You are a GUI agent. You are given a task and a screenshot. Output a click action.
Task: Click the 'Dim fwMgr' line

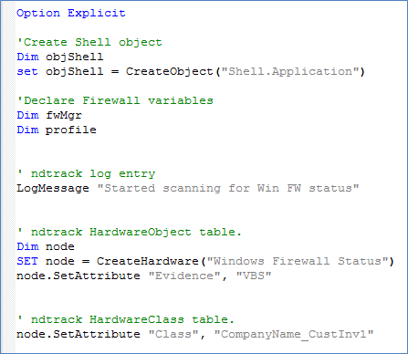click(x=49, y=115)
